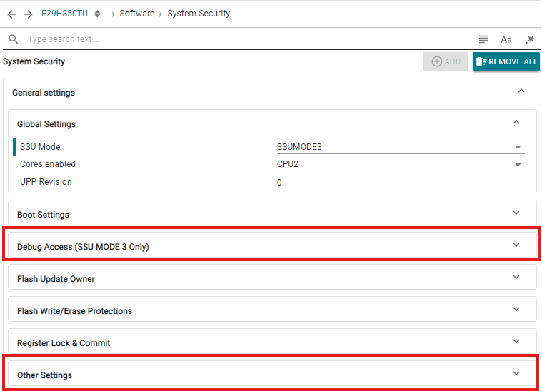Click the Software breadcrumb link
The image size is (542, 391).
tap(136, 14)
